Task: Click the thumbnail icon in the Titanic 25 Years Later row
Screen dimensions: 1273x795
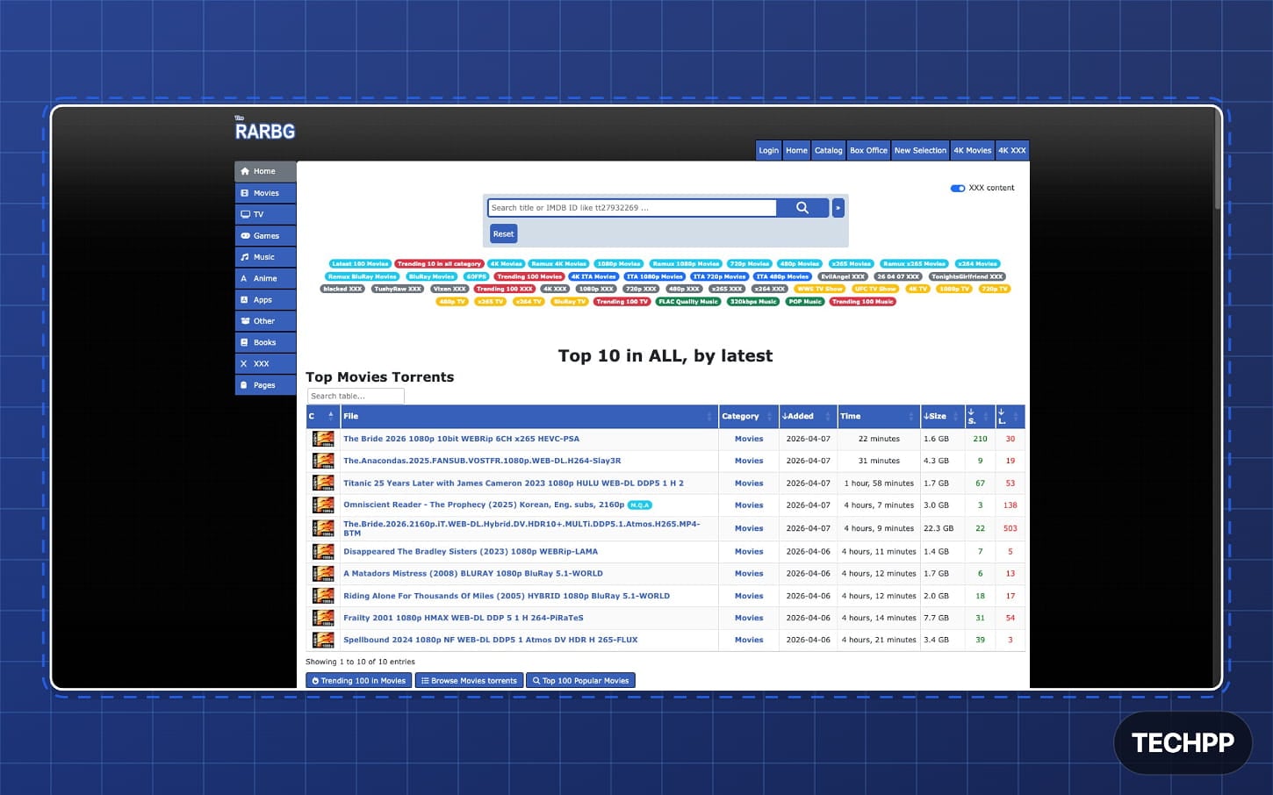Action: pyautogui.click(x=323, y=483)
